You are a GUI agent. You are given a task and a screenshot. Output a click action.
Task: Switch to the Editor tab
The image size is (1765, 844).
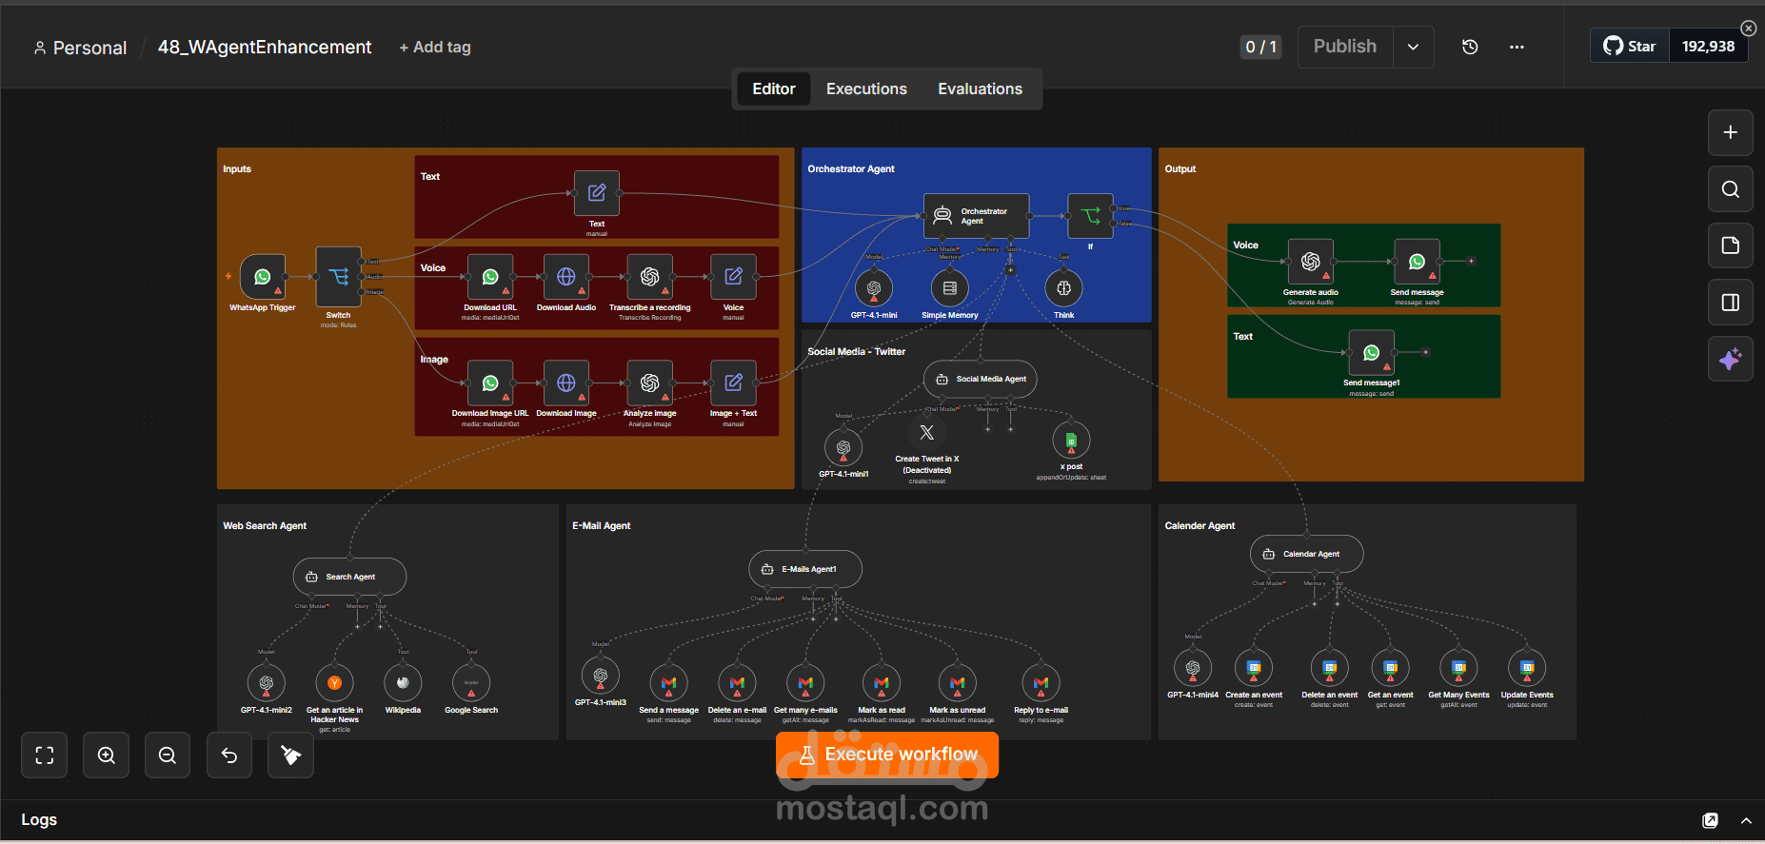(774, 88)
